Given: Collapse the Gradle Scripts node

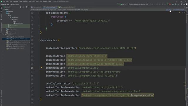Looking at the screenshot, I should pyautogui.click(x=3, y=35).
